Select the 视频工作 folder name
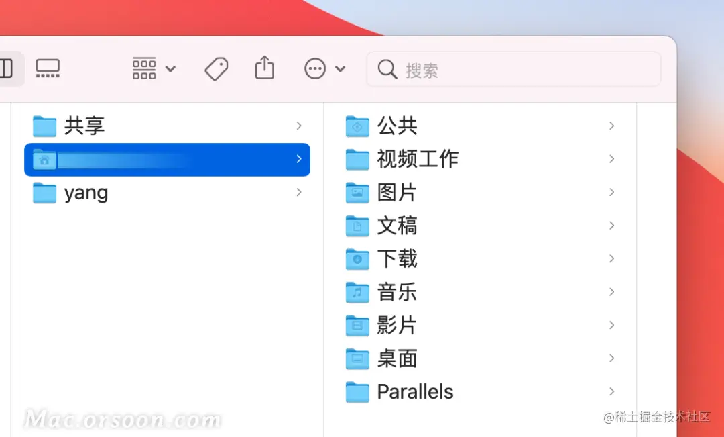 pyautogui.click(x=418, y=159)
